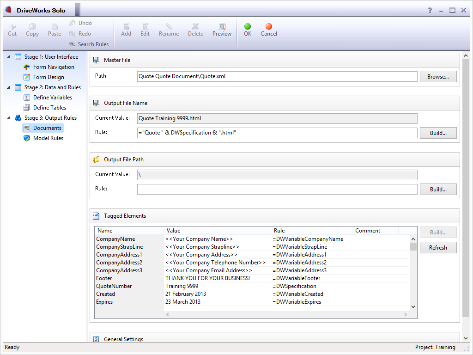Click the Value column header

coord(218,231)
